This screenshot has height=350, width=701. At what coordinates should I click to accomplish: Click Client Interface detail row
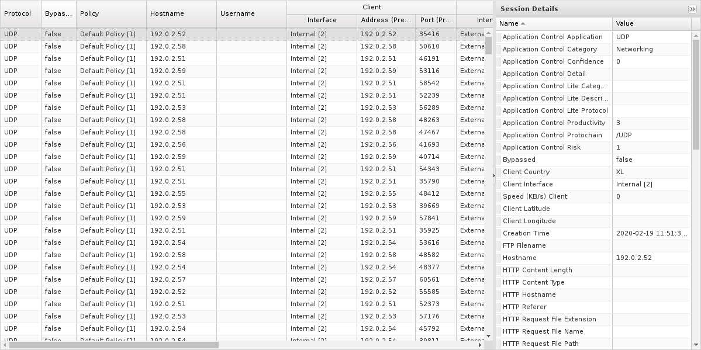tap(593, 184)
